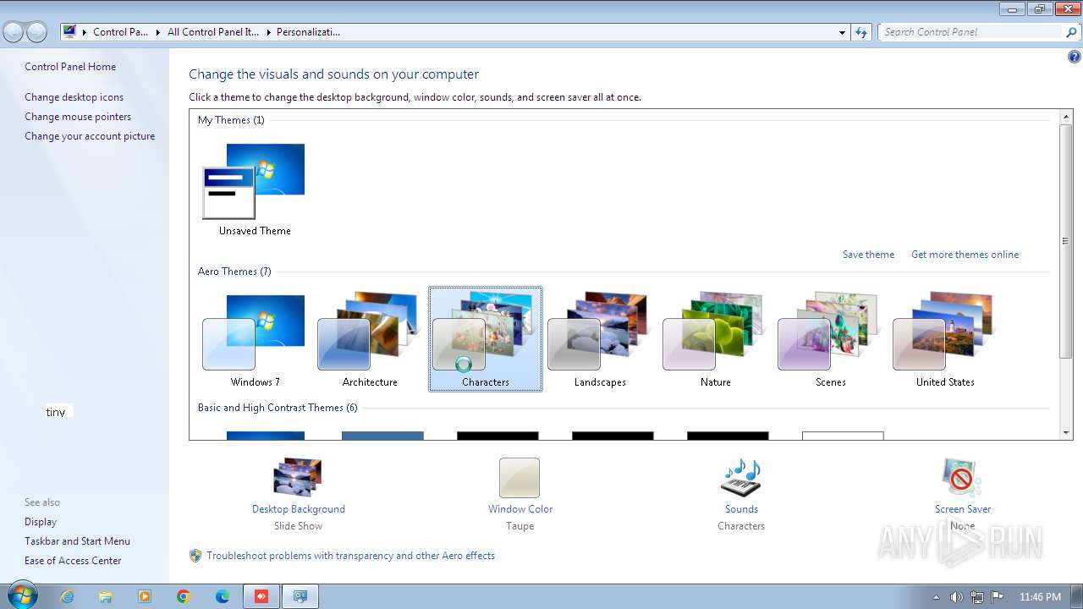Open Internet Explorer from taskbar
Image resolution: width=1083 pixels, height=609 pixels.
pyautogui.click(x=67, y=596)
